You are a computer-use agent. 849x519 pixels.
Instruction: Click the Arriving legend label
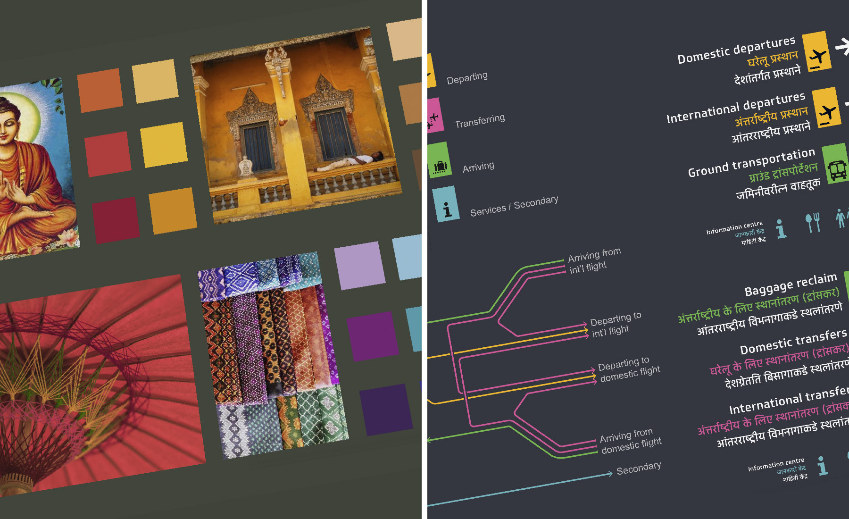[478, 167]
